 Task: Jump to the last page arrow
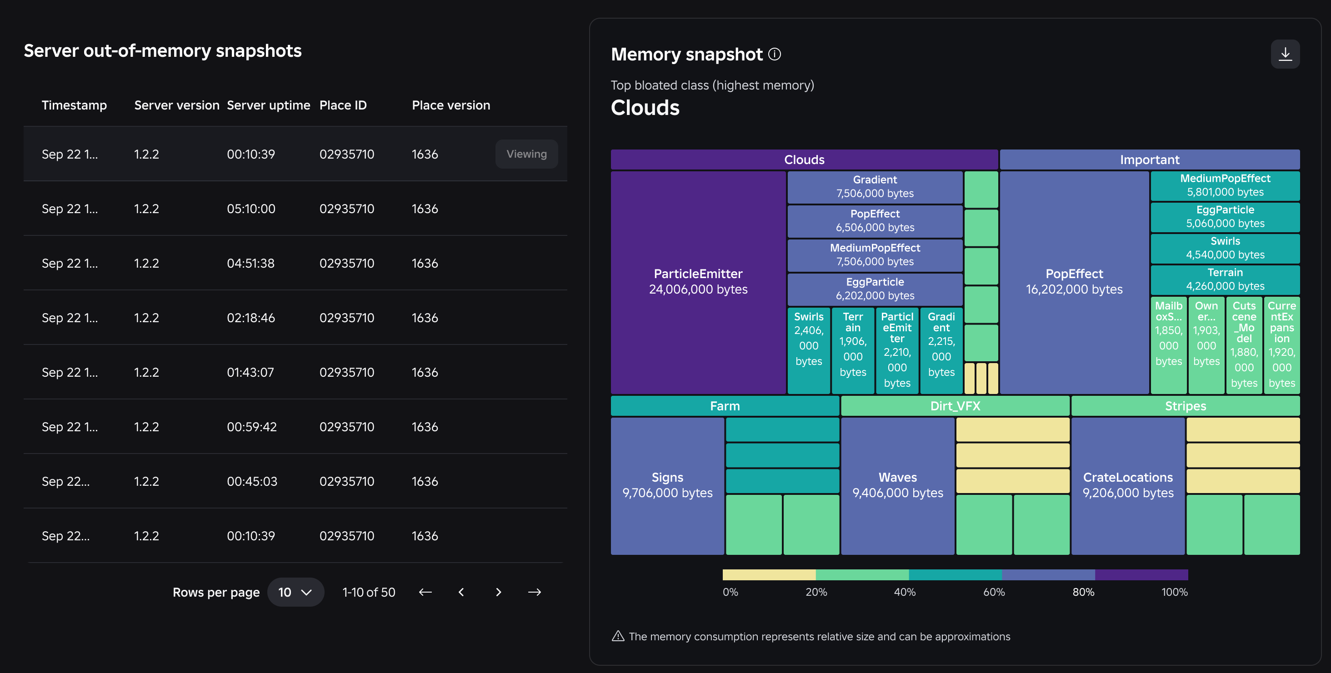point(534,592)
